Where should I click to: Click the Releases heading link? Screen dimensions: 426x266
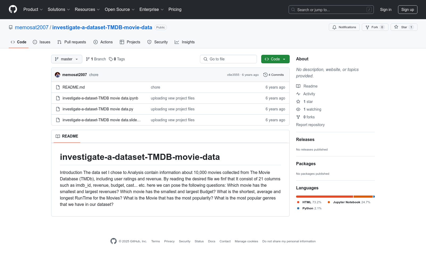(x=305, y=140)
